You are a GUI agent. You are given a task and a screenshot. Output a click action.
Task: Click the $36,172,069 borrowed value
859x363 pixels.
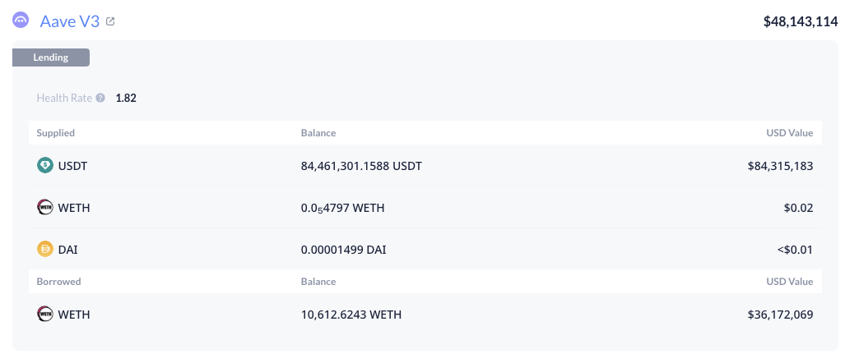click(780, 315)
